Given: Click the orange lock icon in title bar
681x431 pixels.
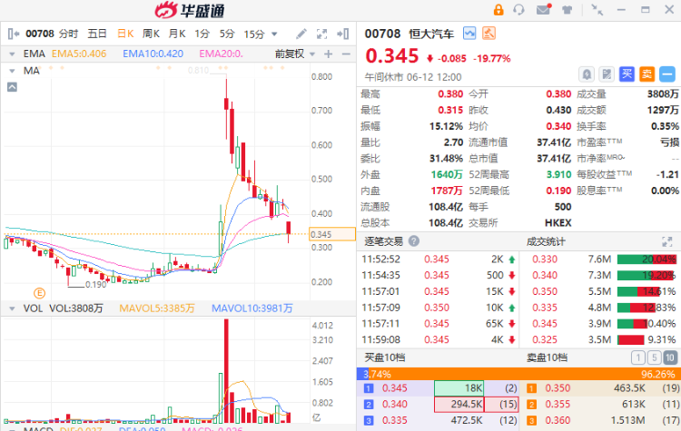Looking at the screenshot, I should (498, 10).
